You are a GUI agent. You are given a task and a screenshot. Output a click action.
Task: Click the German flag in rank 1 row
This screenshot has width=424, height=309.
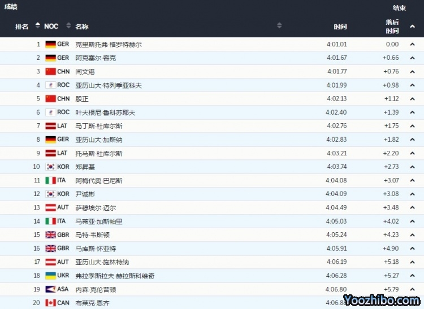(x=50, y=44)
